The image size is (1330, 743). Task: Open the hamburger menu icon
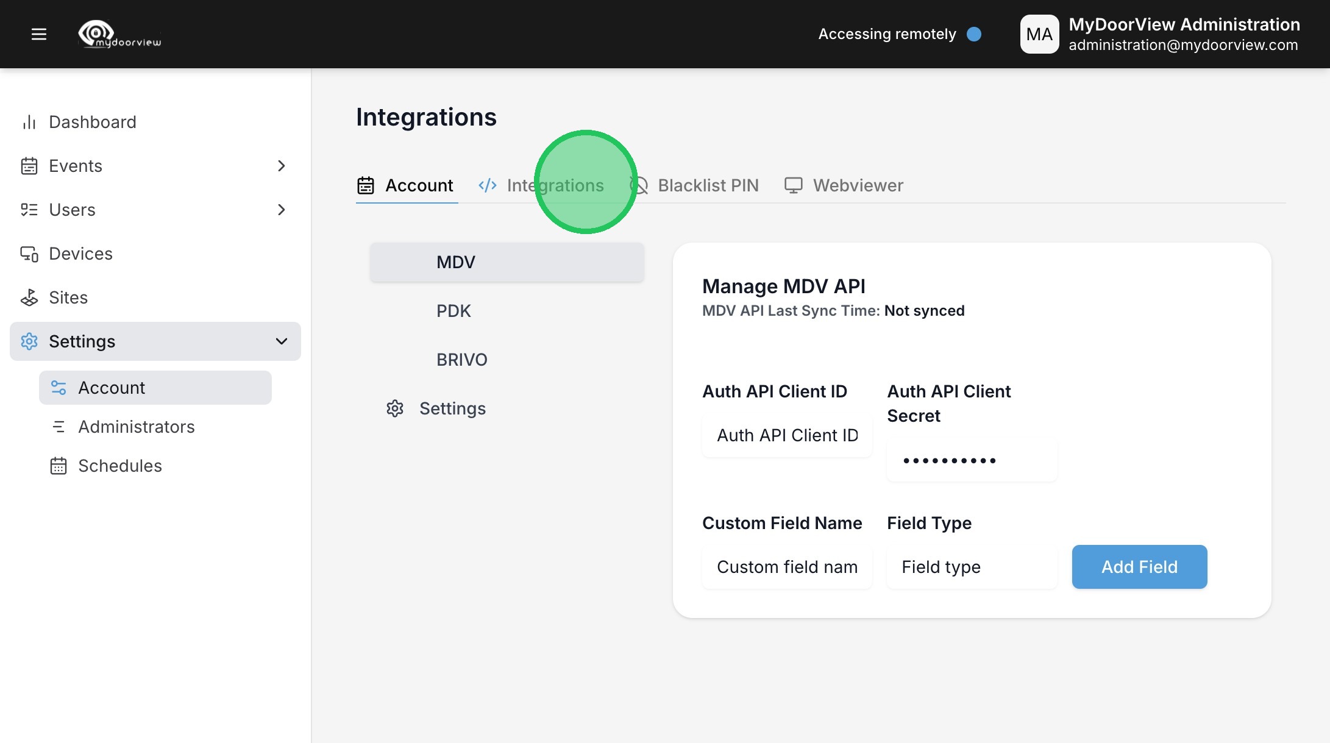[x=39, y=34]
